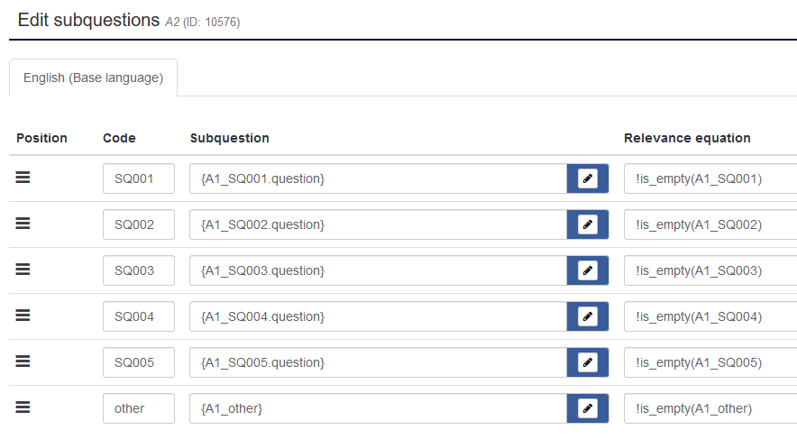
Task: Edit the !is_empty(A1_SQ003) relevance equation field
Action: click(710, 270)
